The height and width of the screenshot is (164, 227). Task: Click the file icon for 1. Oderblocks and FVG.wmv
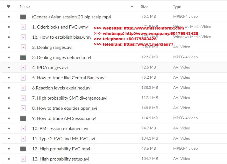click(x=23, y=27)
